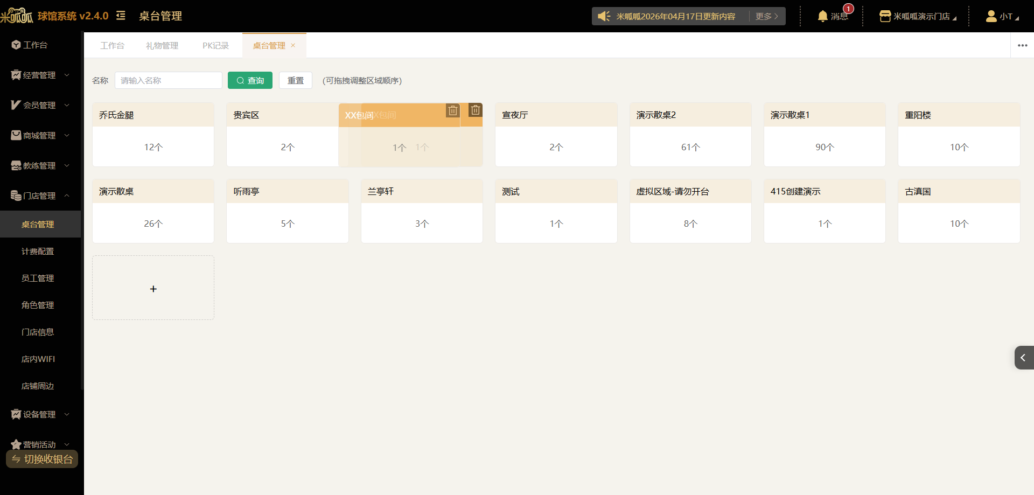Open the 演示散桌 card with 26个
This screenshot has width=1034, height=495.
(153, 211)
